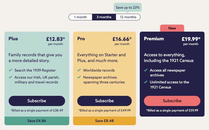The image size is (209, 130).
Task: Click the Access all newspaper archives checkmark
Action: pyautogui.click(x=146, y=70)
